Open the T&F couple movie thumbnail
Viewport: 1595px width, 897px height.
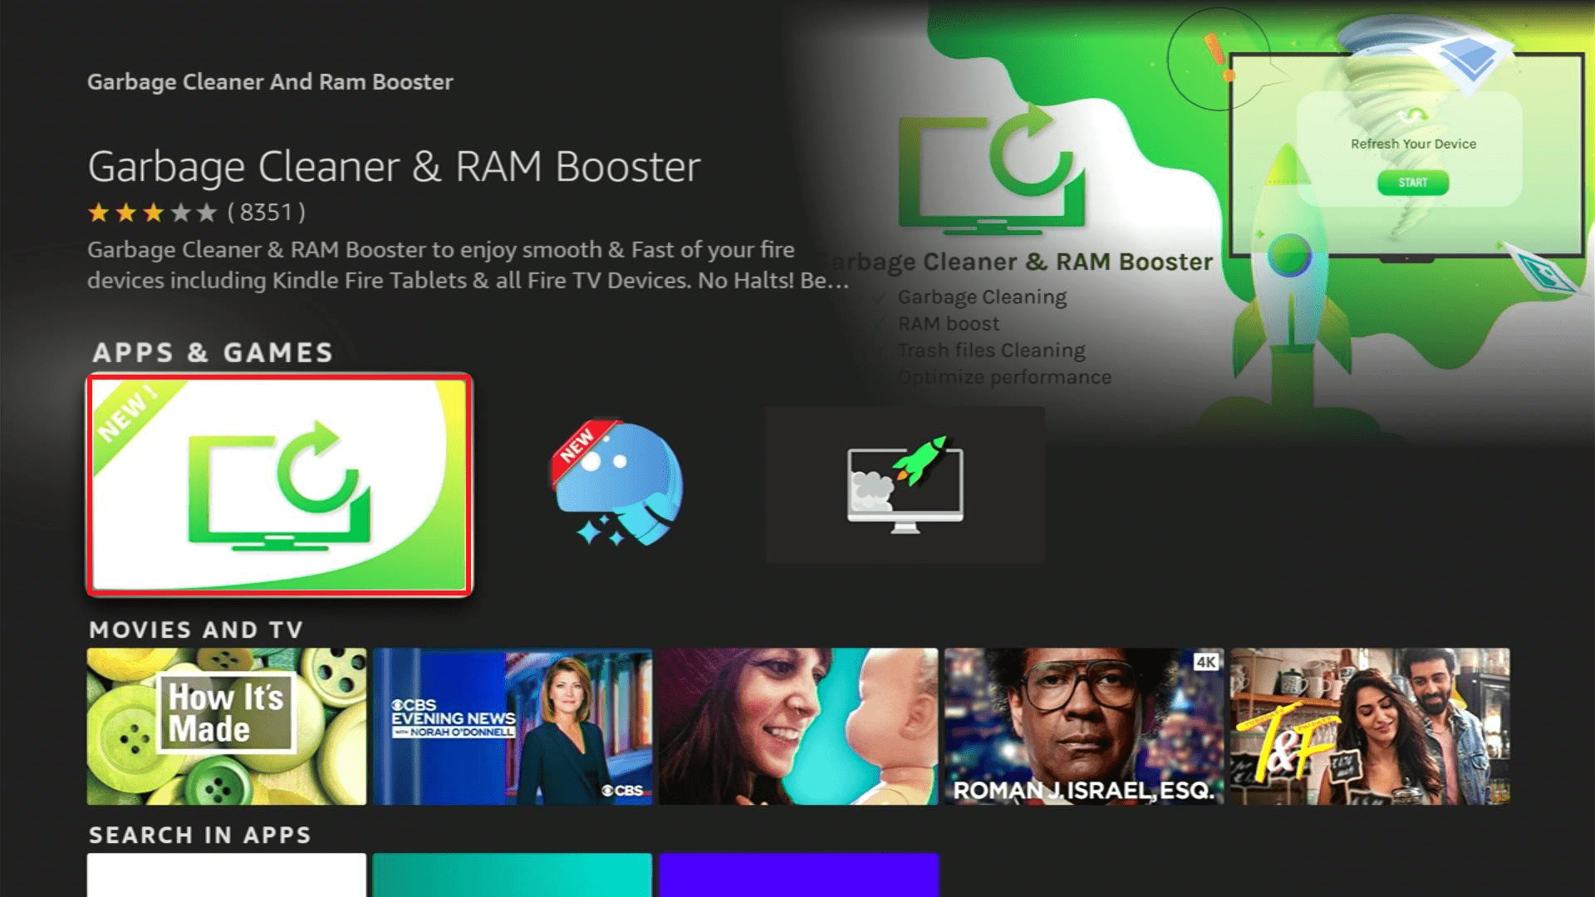[1370, 726]
